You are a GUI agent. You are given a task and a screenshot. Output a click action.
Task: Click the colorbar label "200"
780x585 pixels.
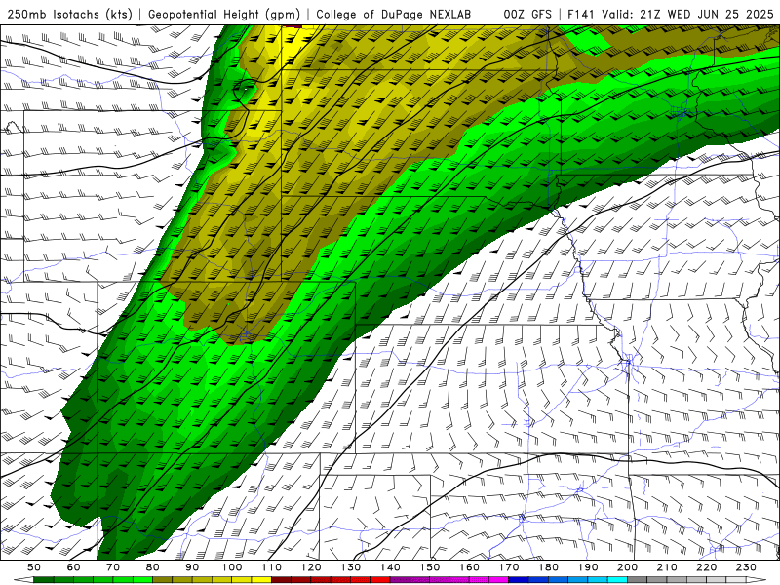(x=627, y=567)
